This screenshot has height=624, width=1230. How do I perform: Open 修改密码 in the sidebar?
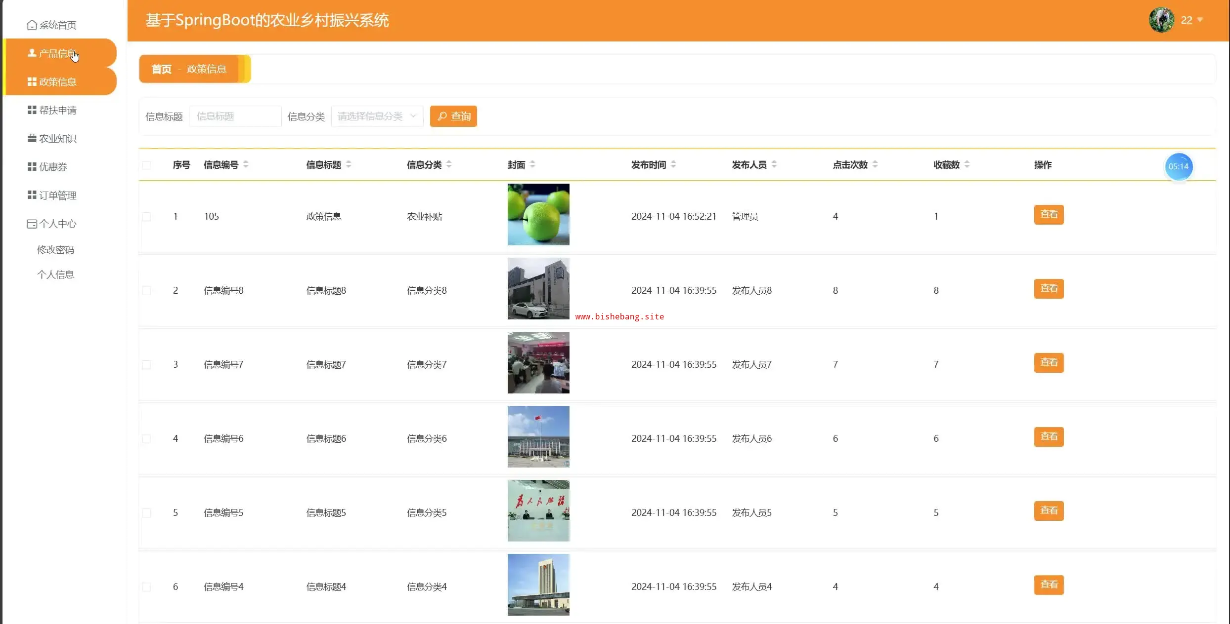click(x=55, y=249)
